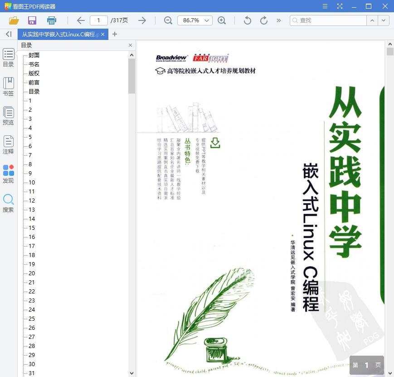Open the 发现 discover panel
This screenshot has height=377, width=394.
[x=8, y=174]
